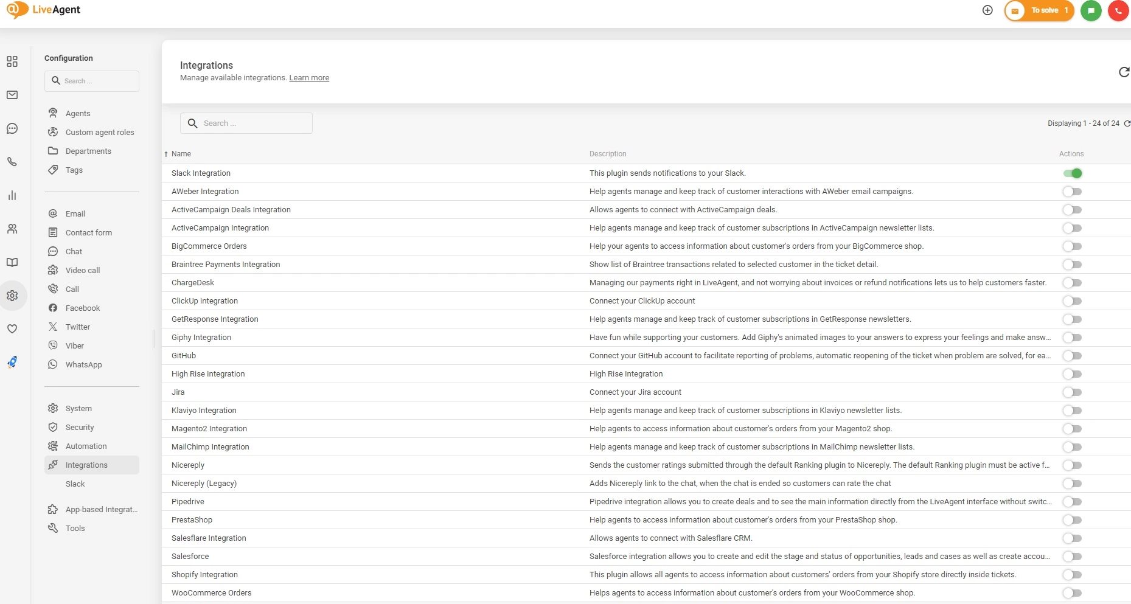
Task: Open the Learn more link
Action: 309,77
